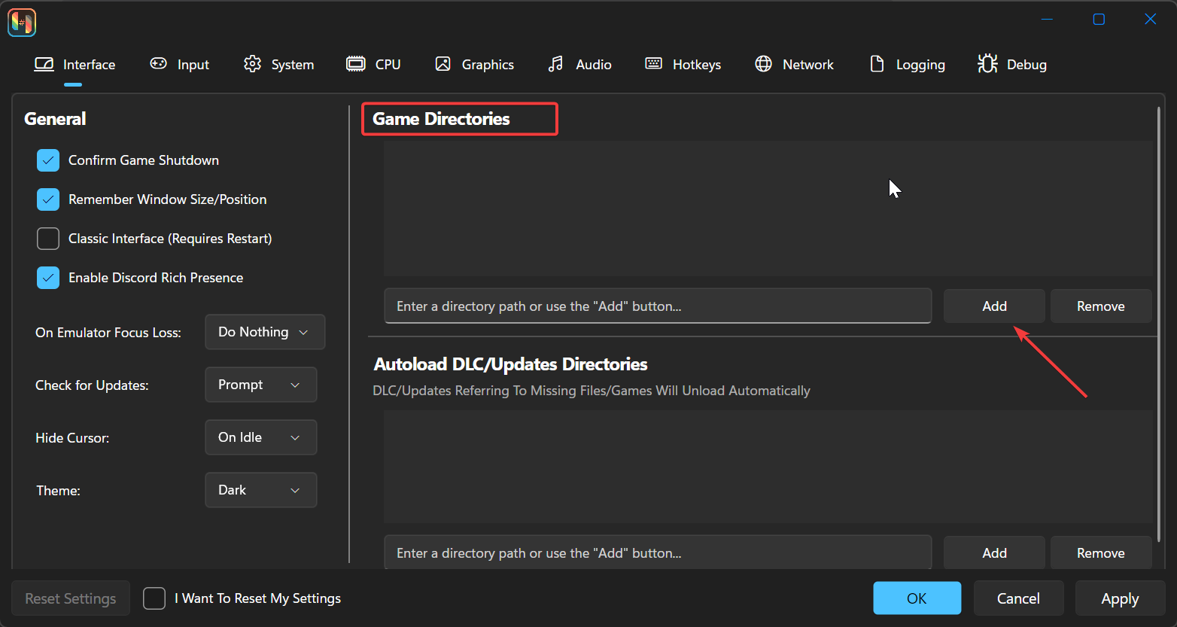Click the Game Directories path input field
This screenshot has width=1177, height=627.
(x=658, y=306)
